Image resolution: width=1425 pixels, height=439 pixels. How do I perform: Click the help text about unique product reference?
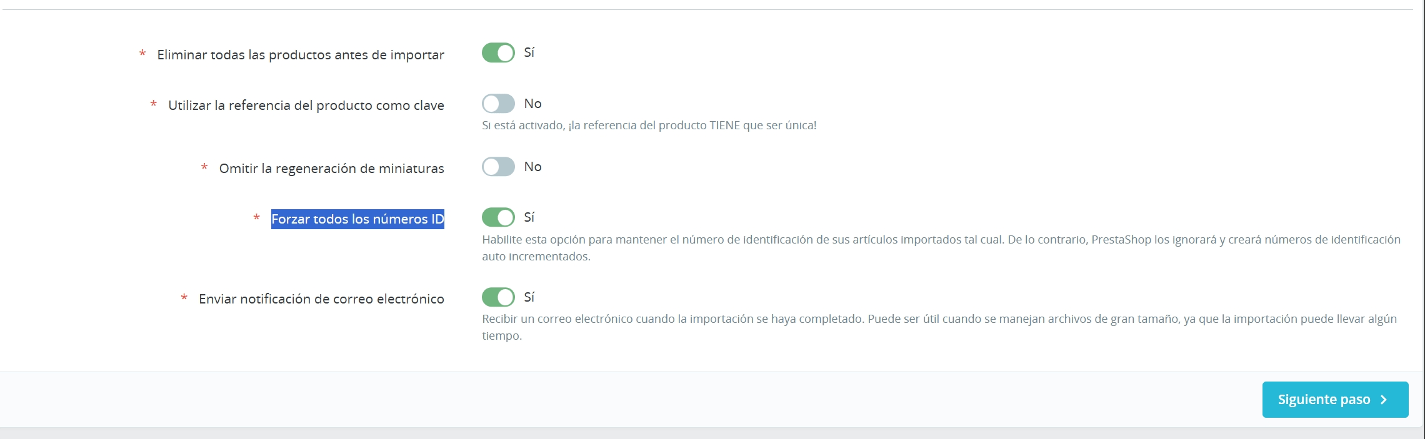point(649,126)
